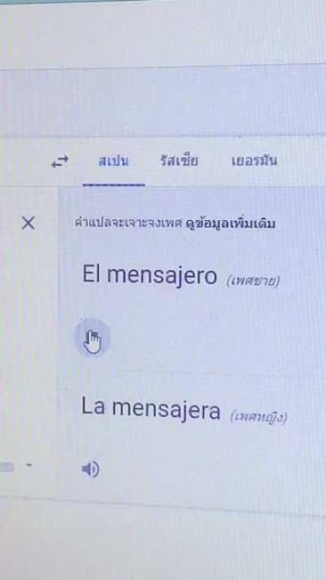
Task: Click the El mensajero translation text
Action: [149, 275]
